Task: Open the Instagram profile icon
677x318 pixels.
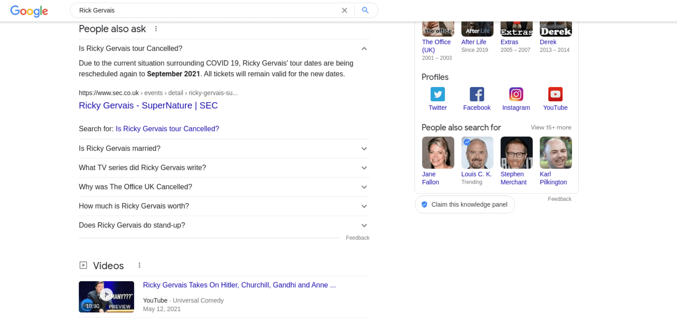Action: point(516,94)
